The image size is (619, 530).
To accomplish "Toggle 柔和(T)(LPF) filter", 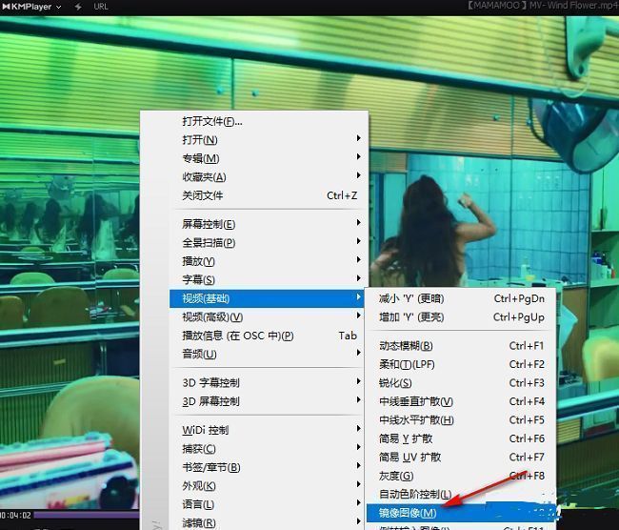I will [x=461, y=365].
